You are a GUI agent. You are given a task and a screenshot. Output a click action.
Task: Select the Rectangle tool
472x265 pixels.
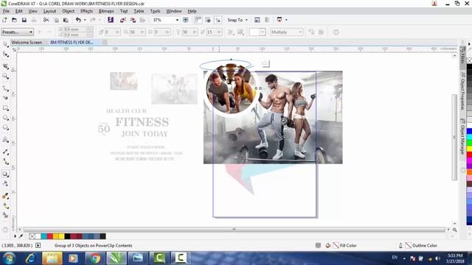coord(5,108)
